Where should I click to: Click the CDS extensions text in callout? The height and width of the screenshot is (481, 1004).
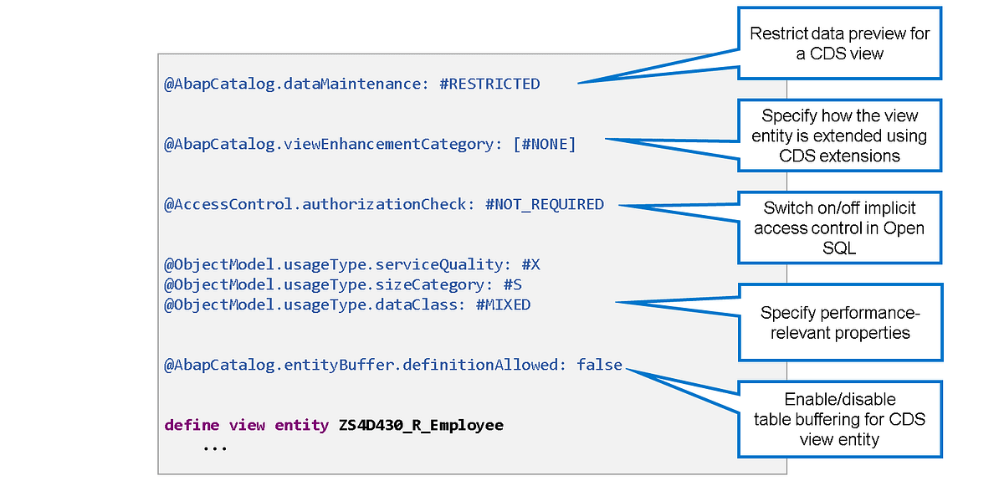(839, 156)
